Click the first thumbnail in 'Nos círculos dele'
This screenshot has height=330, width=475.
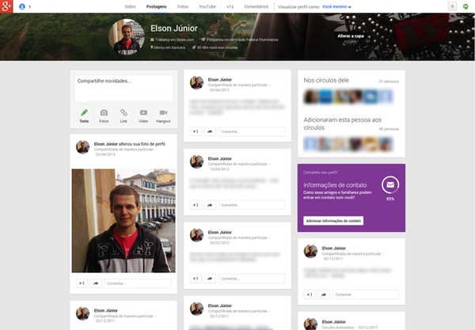pyautogui.click(x=310, y=97)
